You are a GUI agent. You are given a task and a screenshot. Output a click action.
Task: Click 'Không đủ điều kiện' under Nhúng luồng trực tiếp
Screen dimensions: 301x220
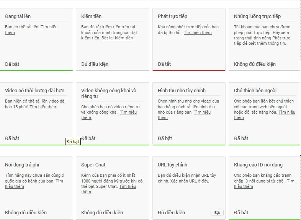click(x=255, y=64)
